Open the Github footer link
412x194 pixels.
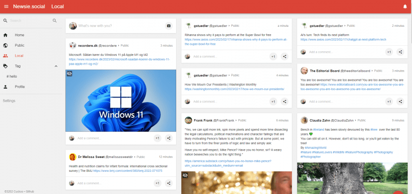tap(30, 191)
